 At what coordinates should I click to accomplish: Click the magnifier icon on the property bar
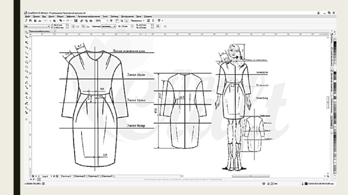(158, 27)
